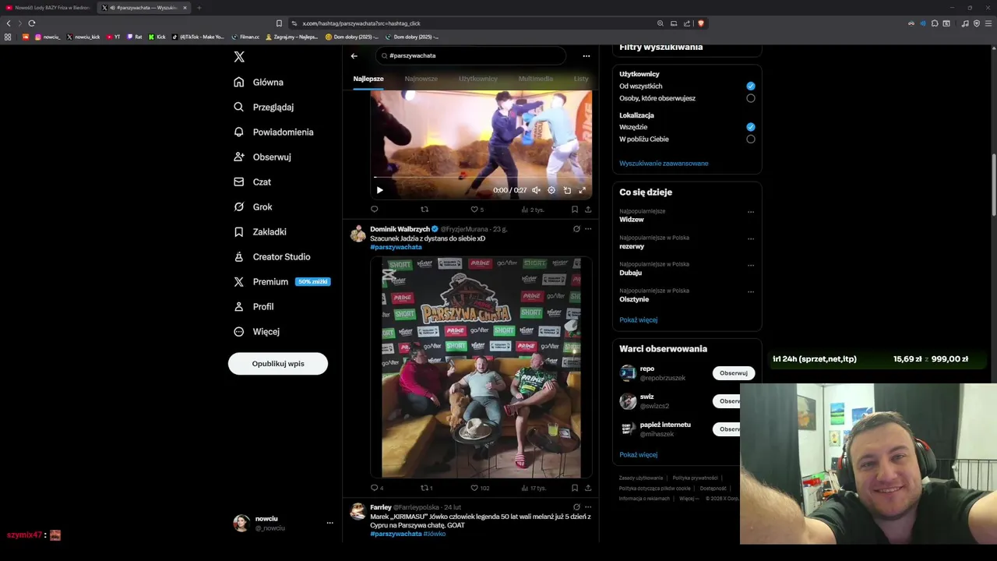Switch to Najnowsze tab
Screen dimensions: 997x561
421,79
